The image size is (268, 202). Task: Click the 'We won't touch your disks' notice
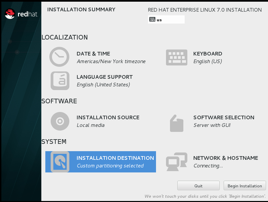205,196
